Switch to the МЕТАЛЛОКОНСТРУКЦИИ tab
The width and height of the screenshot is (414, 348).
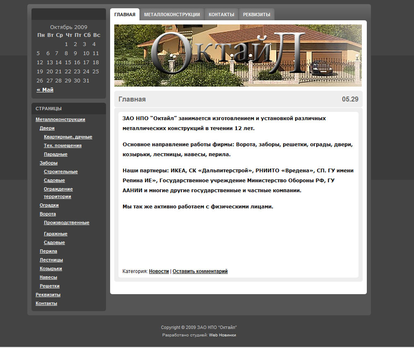[x=172, y=15]
